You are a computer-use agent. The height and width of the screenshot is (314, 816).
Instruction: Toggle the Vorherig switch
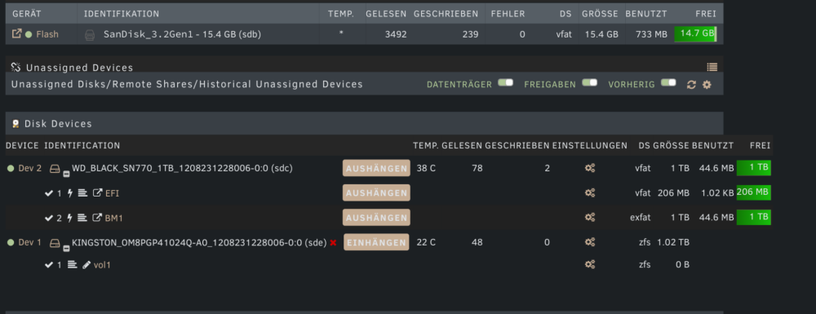(x=668, y=82)
